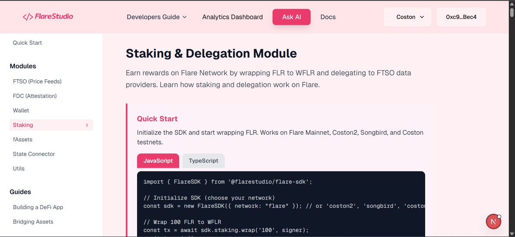The width and height of the screenshot is (515, 237).
Task: Click the Staking & Delegation Module heading
Action: (211, 53)
